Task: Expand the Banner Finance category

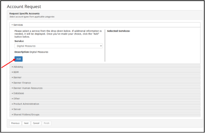Action: 105,83
